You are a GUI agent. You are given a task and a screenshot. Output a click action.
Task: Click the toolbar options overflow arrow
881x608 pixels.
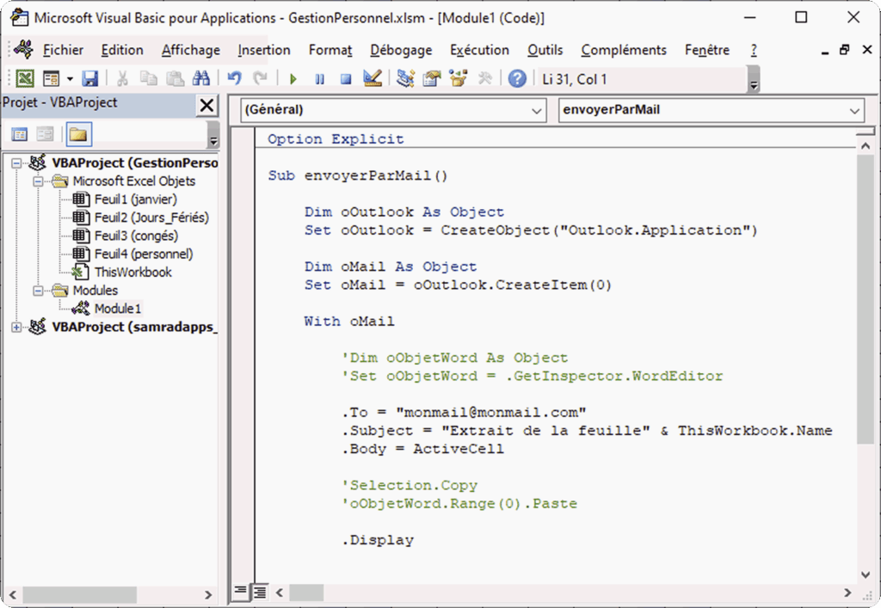pyautogui.click(x=754, y=79)
